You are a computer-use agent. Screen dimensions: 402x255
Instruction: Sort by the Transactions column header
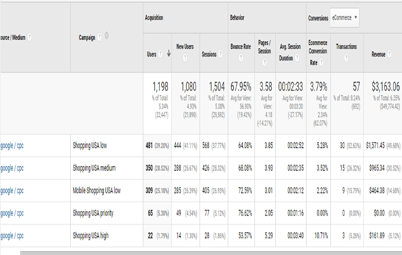(x=346, y=47)
